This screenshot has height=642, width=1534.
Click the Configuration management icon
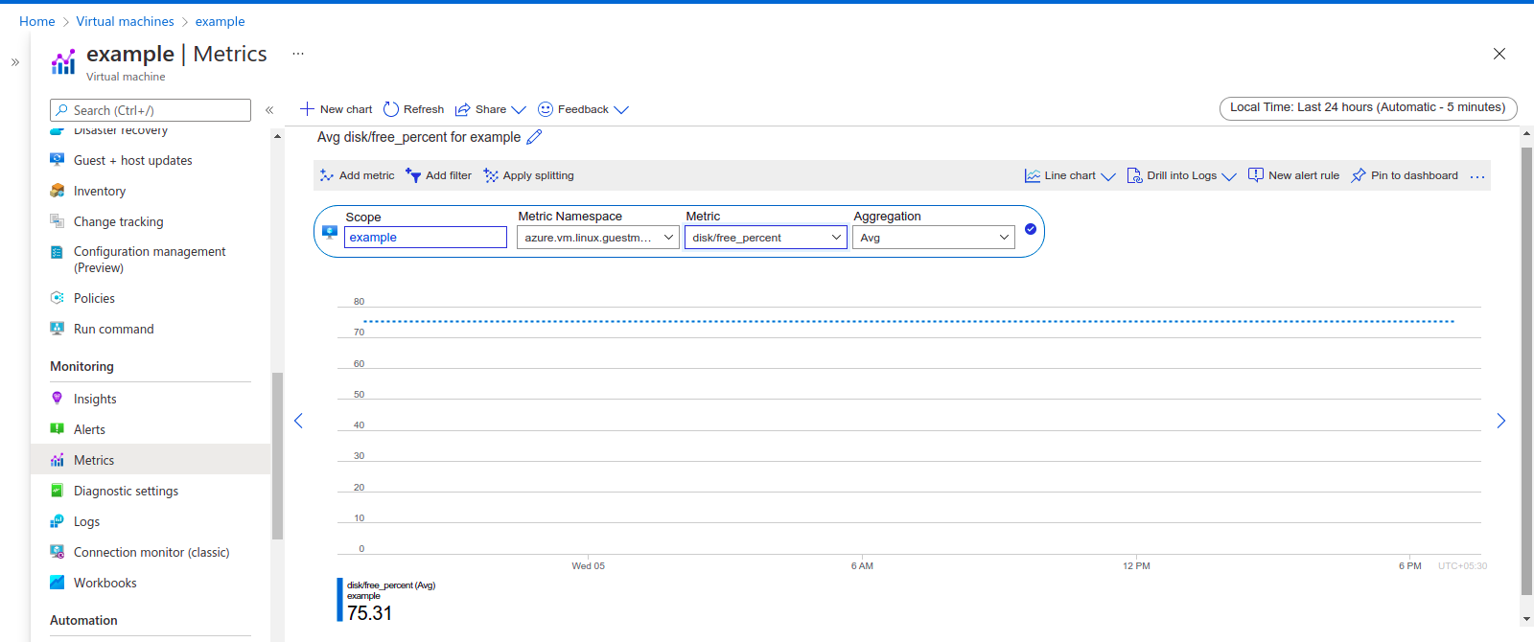click(57, 252)
